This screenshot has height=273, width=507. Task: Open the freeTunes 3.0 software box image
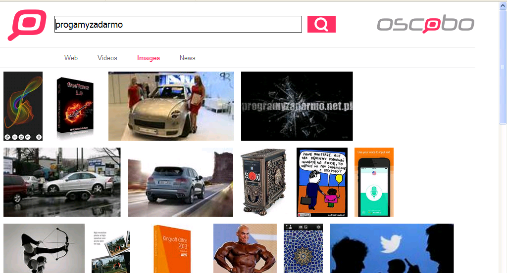click(75, 106)
